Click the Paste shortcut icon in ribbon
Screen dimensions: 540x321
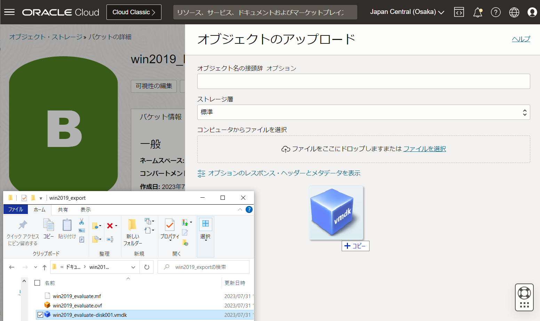82,239
